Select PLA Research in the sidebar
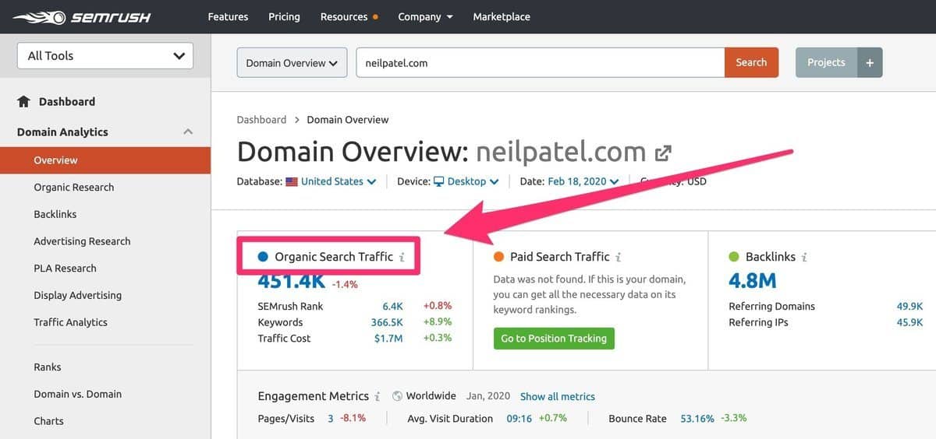Image resolution: width=936 pixels, height=439 pixels. click(66, 268)
